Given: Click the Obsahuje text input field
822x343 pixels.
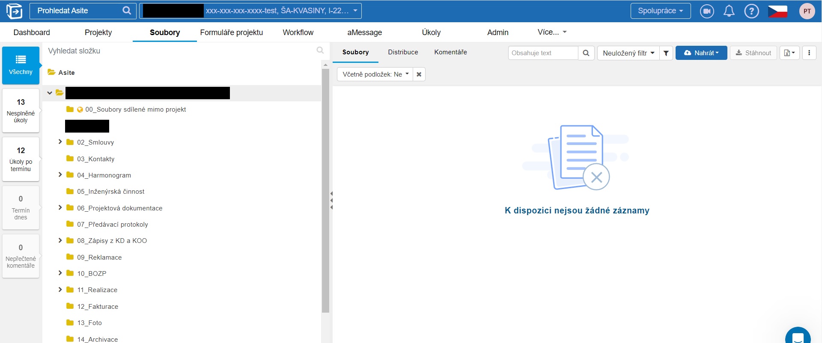Looking at the screenshot, I should click(x=542, y=53).
